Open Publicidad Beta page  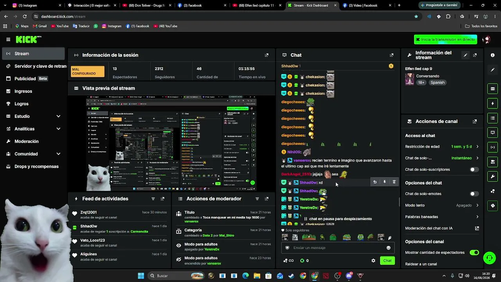(x=34, y=79)
